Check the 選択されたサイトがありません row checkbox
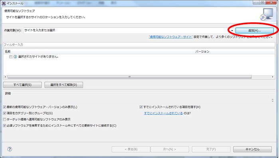The height and width of the screenshot is (158, 279). pyautogui.click(x=11, y=57)
